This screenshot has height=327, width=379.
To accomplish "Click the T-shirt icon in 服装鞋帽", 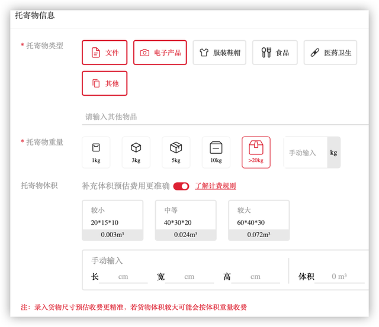I will click(x=204, y=53).
